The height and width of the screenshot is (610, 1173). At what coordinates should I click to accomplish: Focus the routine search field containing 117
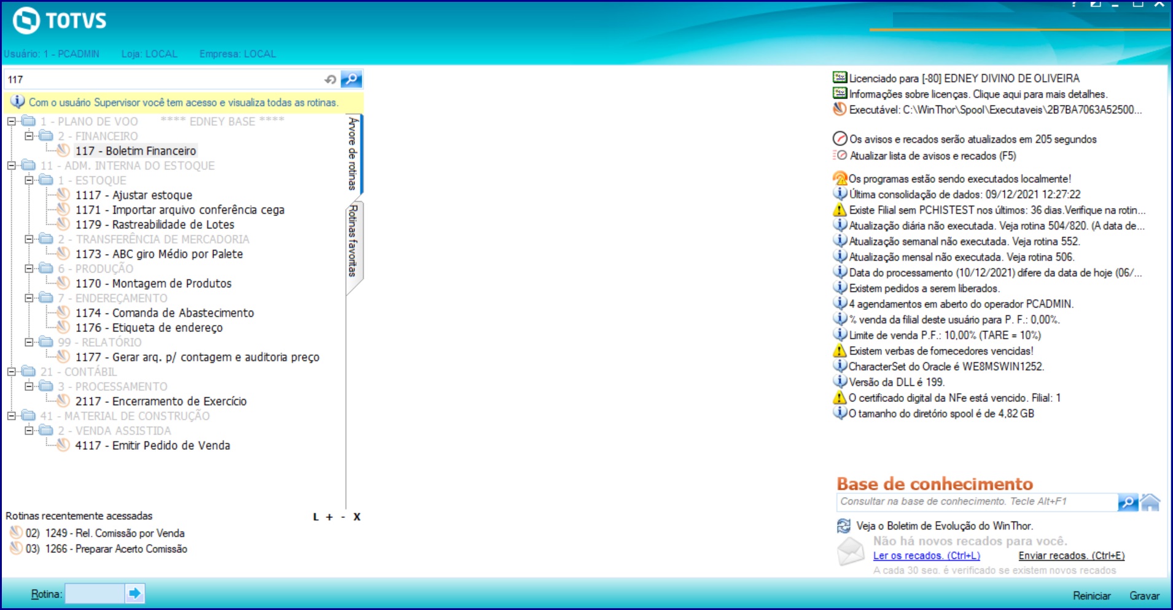click(x=164, y=79)
